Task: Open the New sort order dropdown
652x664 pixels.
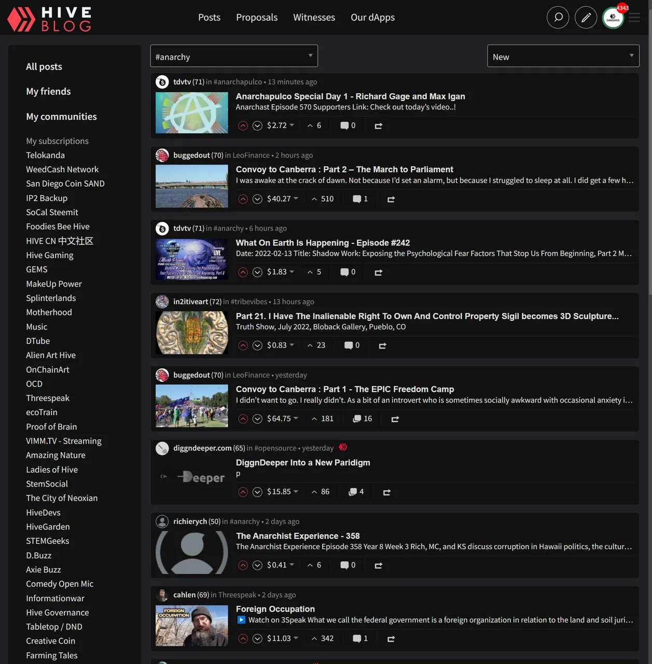Action: click(x=563, y=56)
